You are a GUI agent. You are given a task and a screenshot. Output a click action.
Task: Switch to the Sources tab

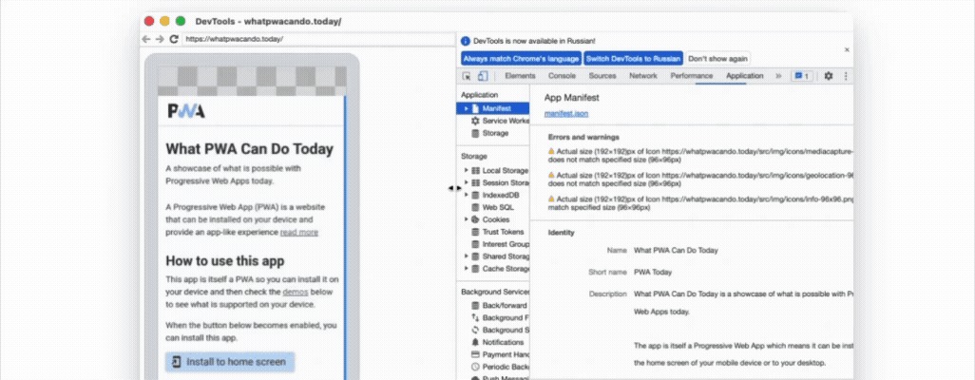[602, 76]
